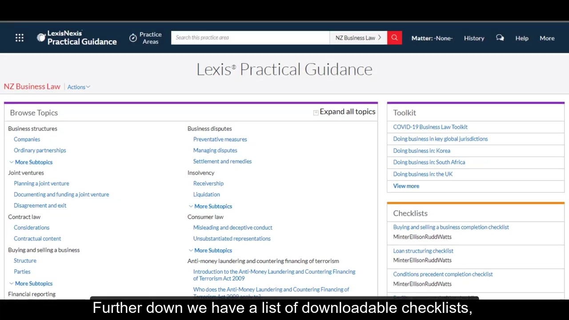Open the Help menu
The width and height of the screenshot is (569, 320).
tap(522, 38)
